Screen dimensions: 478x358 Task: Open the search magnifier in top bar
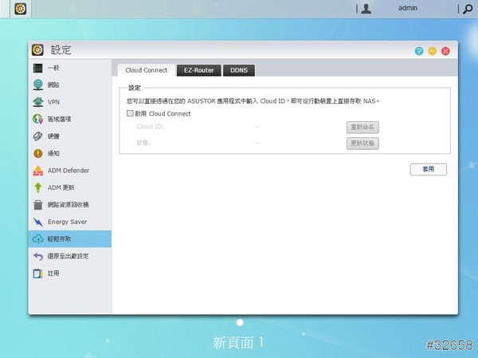(x=468, y=9)
